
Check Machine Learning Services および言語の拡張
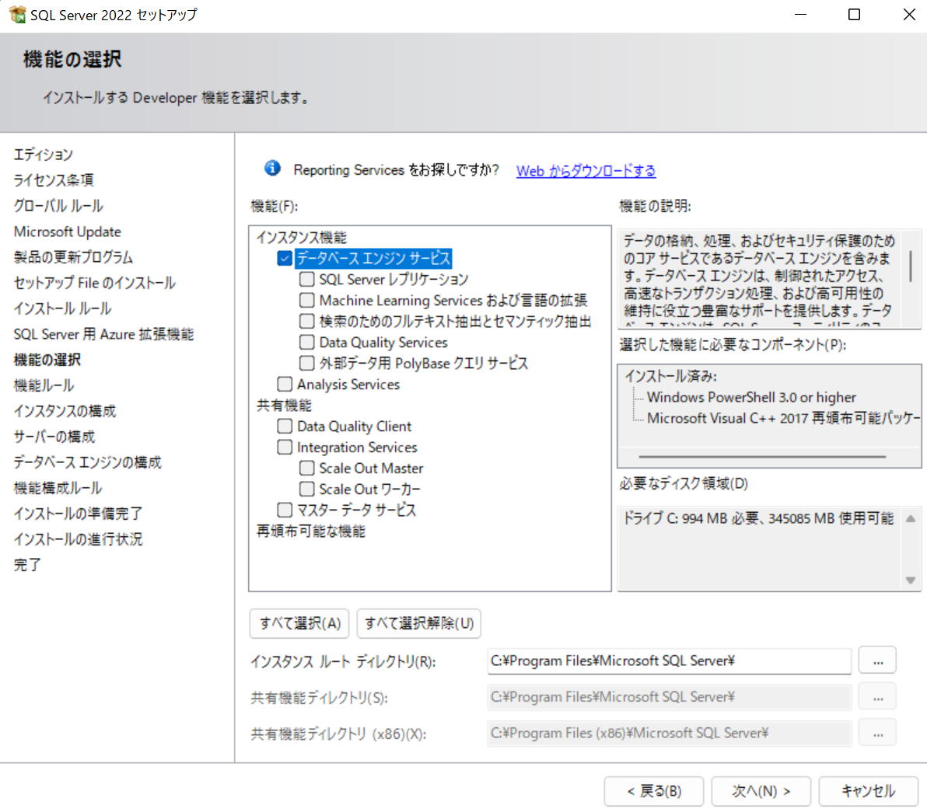pyautogui.click(x=307, y=300)
